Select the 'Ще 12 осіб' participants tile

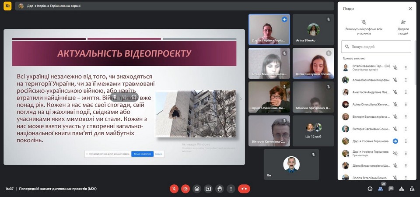pos(313,130)
